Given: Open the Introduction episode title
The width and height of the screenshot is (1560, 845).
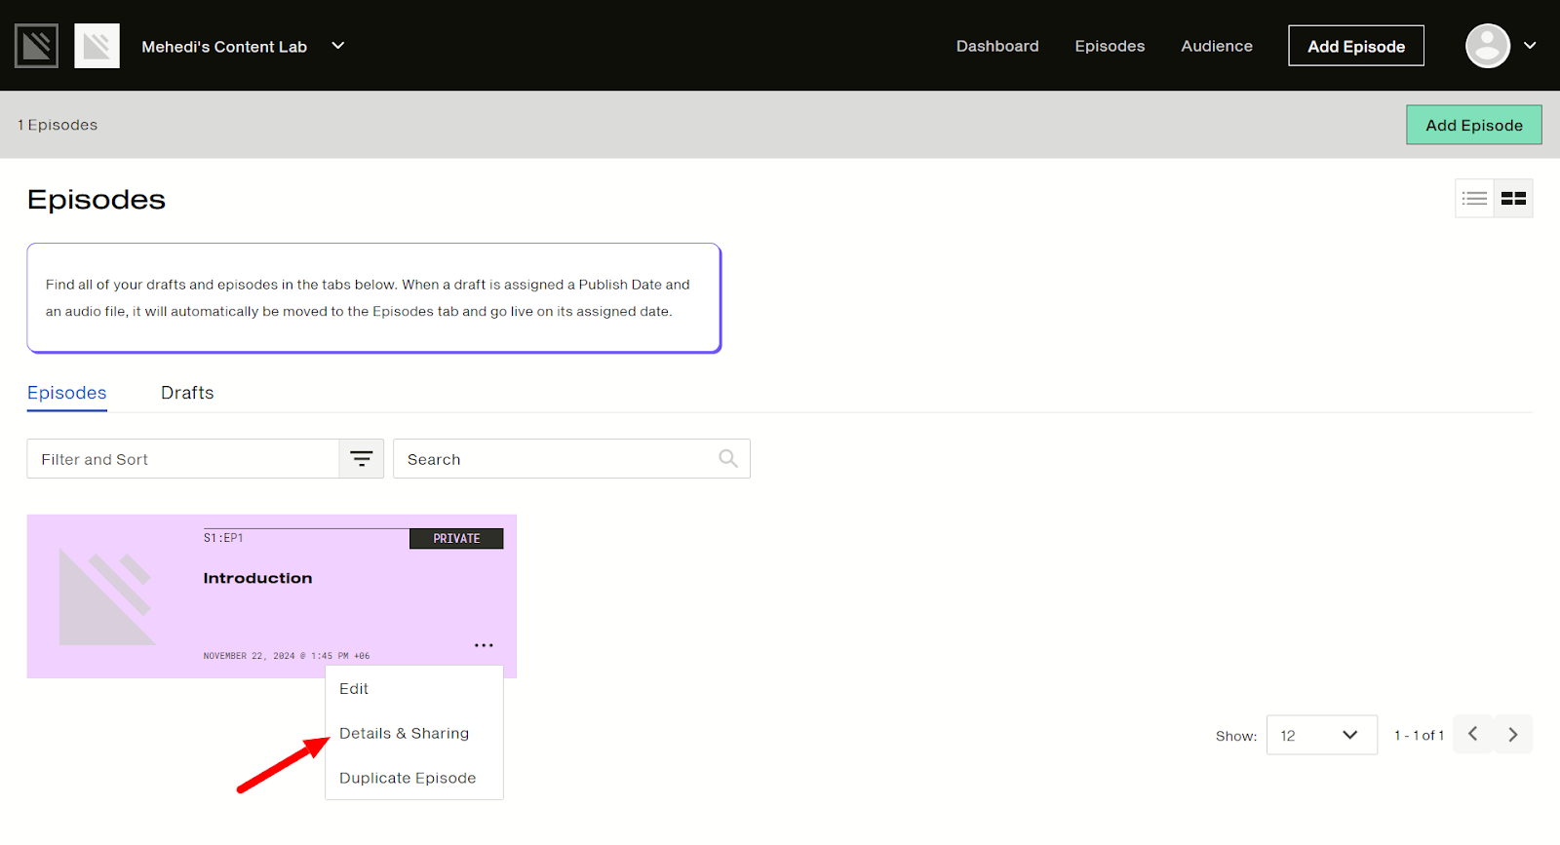Looking at the screenshot, I should coord(257,578).
